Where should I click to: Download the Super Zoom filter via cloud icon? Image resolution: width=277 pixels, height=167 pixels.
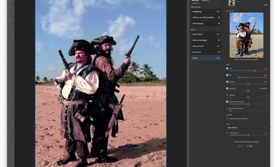(219, 52)
